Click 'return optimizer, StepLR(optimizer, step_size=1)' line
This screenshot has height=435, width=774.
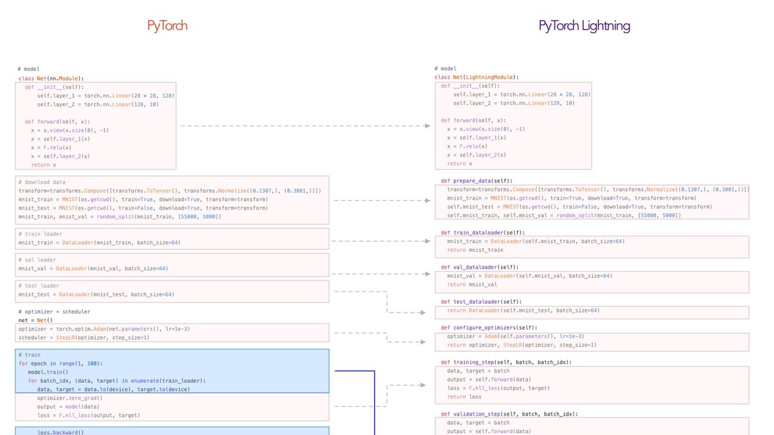522,345
